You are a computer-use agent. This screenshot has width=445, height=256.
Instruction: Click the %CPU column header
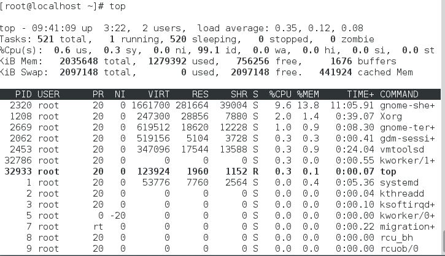(x=280, y=94)
